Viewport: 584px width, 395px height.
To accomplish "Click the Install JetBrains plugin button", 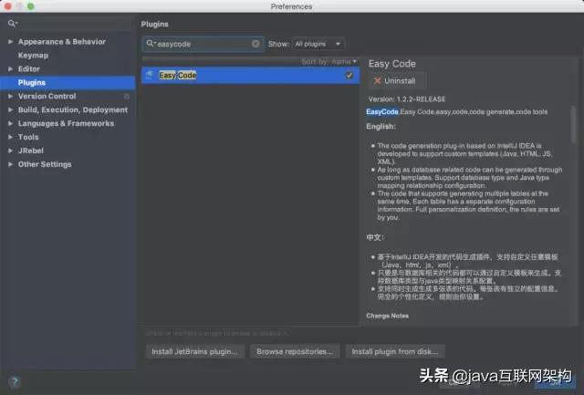I will tap(194, 351).
